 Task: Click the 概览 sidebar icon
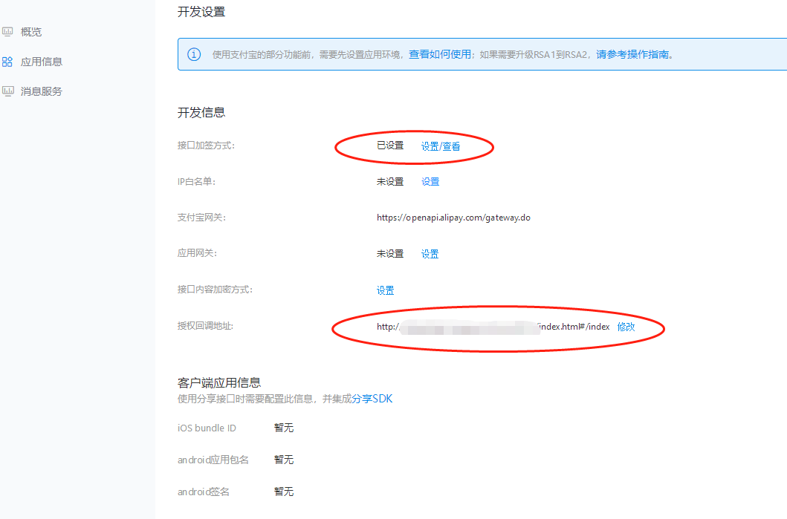[7, 32]
